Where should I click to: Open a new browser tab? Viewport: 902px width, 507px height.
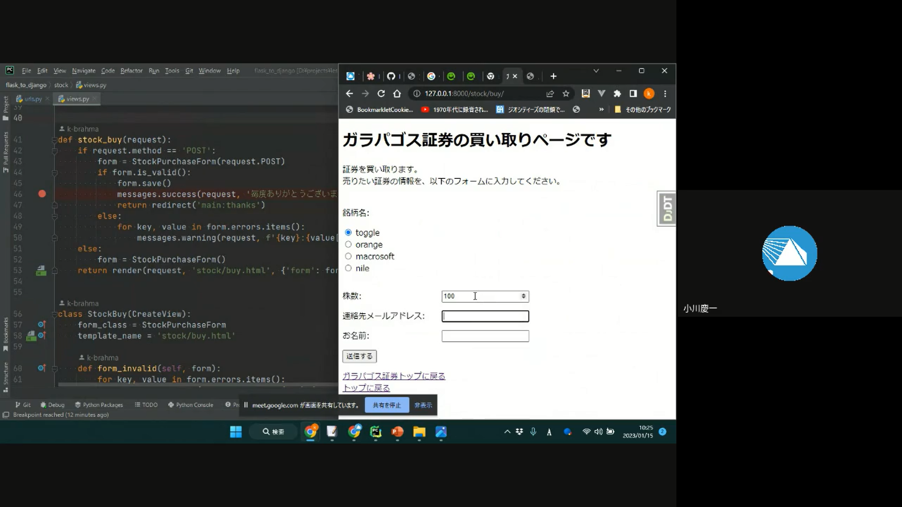(553, 76)
